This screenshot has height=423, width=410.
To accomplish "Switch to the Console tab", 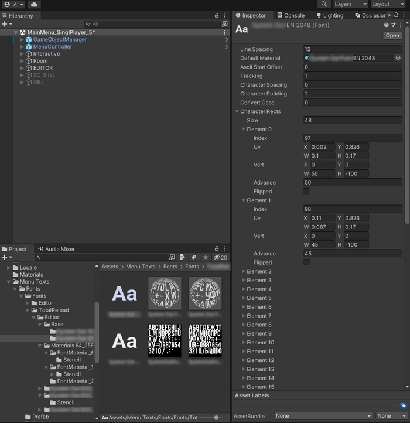I will (291, 15).
